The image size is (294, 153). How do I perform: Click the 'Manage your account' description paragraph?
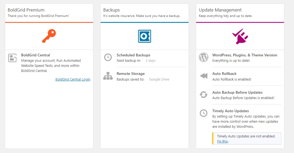point(51,66)
